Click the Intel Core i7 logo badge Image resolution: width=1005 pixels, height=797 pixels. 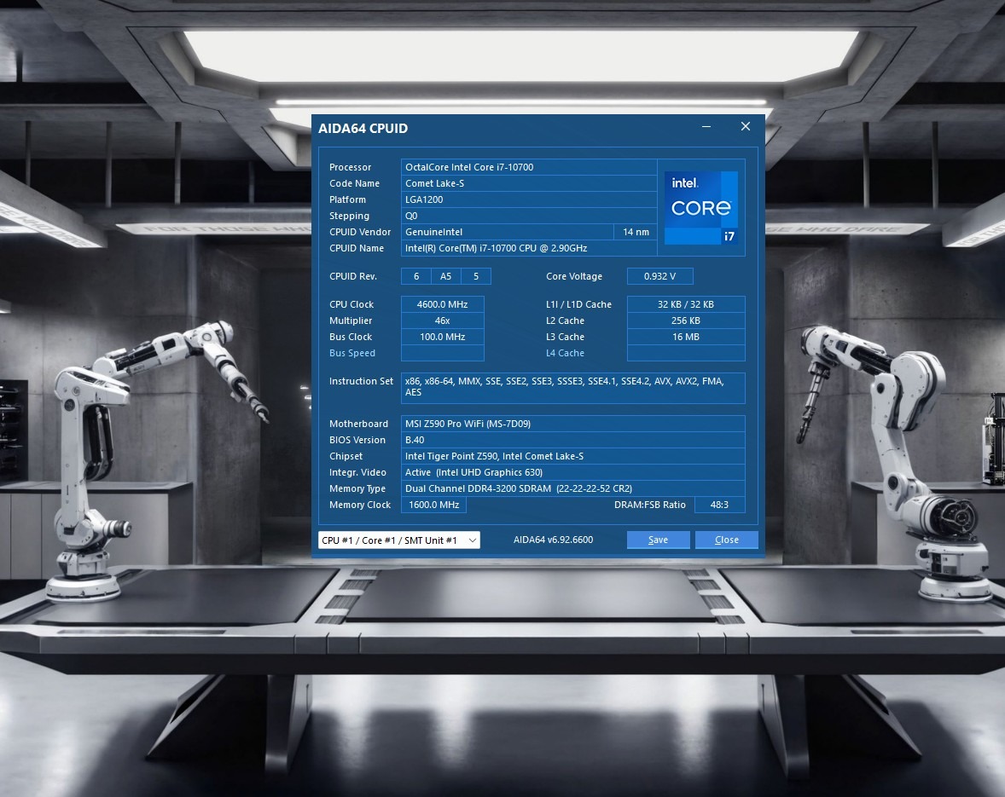(x=700, y=208)
